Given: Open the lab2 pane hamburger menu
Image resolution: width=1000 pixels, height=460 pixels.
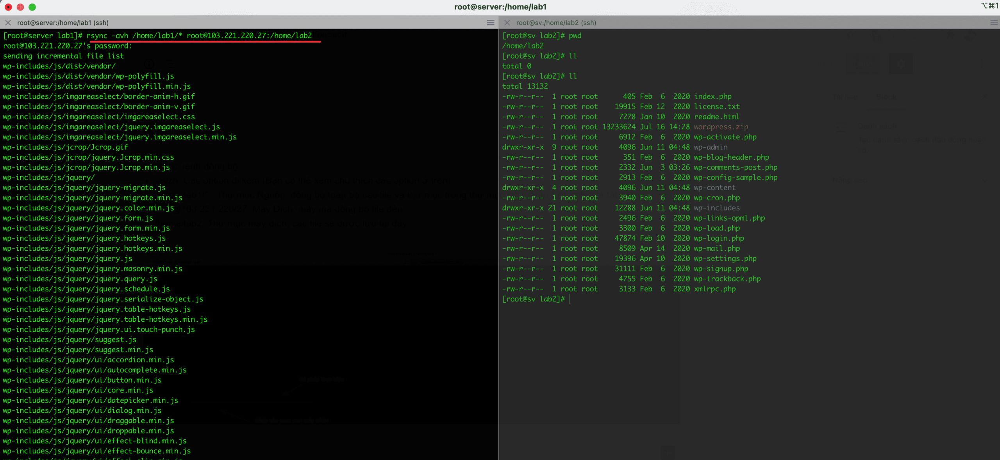Looking at the screenshot, I should (994, 23).
